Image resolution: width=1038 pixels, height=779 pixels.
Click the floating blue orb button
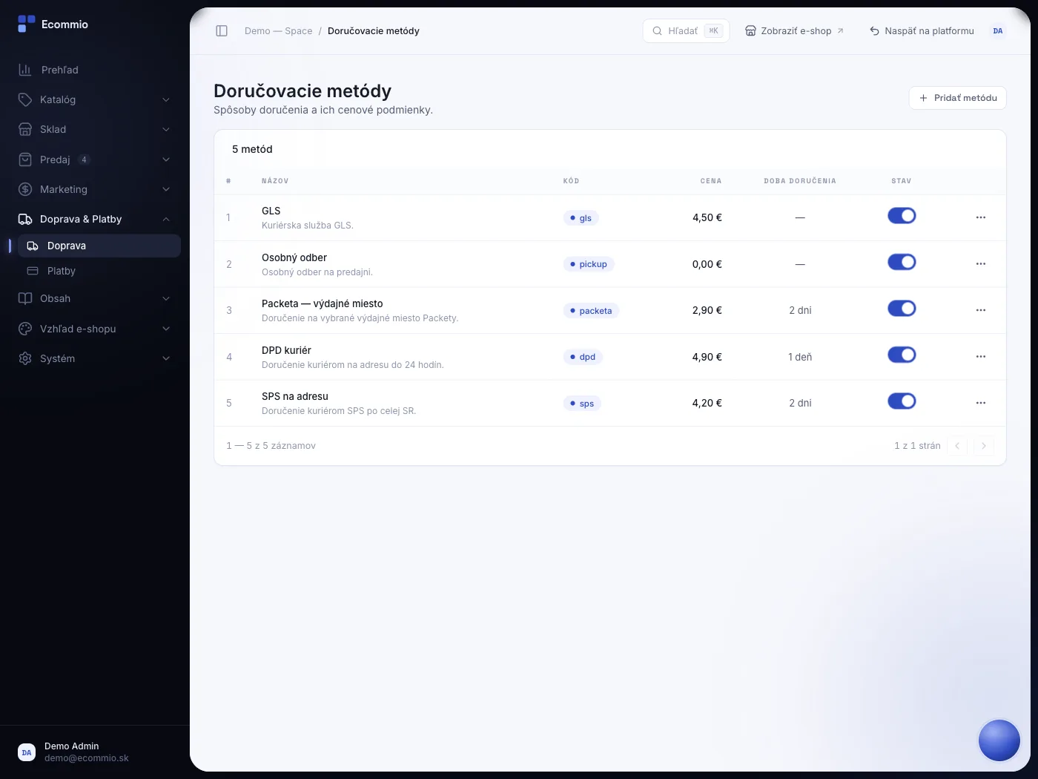[999, 740]
